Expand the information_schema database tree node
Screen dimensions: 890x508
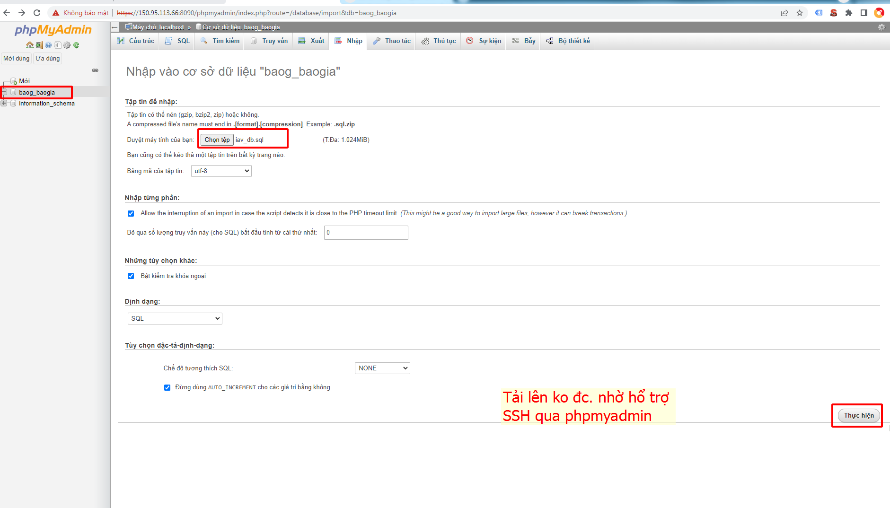coord(4,103)
